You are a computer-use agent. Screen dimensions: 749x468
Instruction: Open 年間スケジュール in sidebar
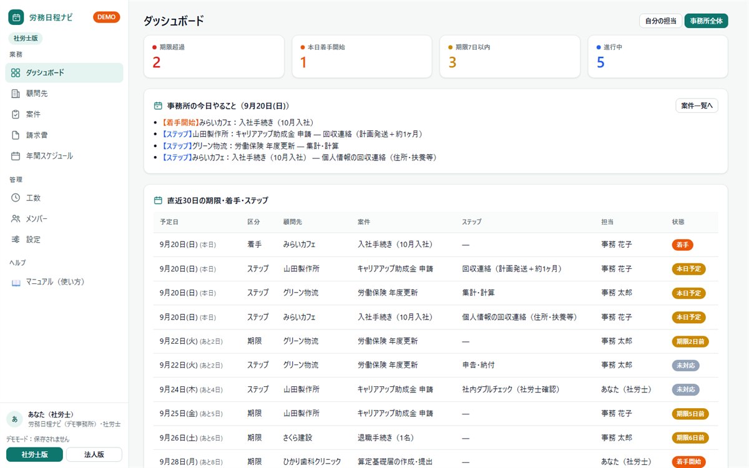pyautogui.click(x=64, y=156)
